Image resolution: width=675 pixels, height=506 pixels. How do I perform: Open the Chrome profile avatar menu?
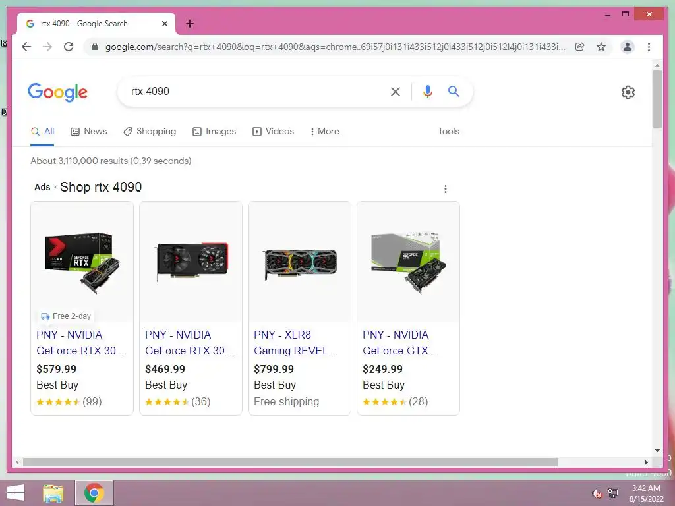[x=628, y=47]
